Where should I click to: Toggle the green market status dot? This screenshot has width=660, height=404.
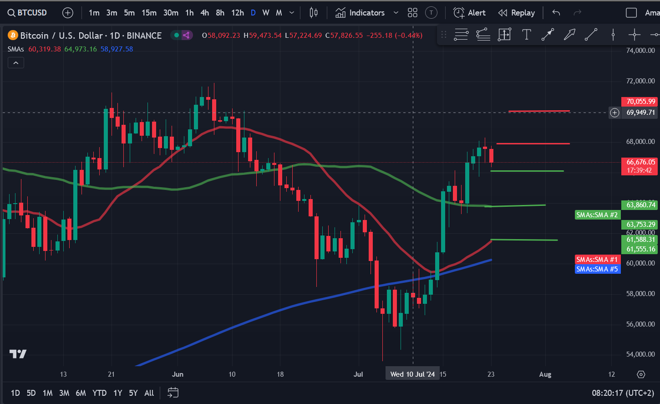tap(177, 35)
